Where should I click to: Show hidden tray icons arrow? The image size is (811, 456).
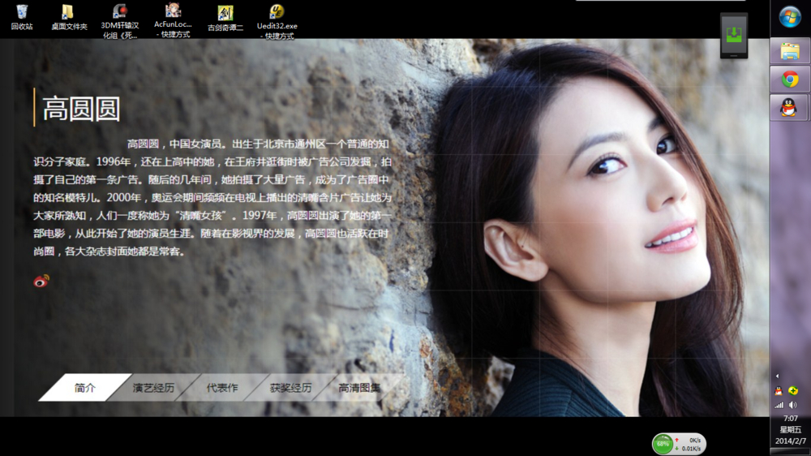[777, 376]
